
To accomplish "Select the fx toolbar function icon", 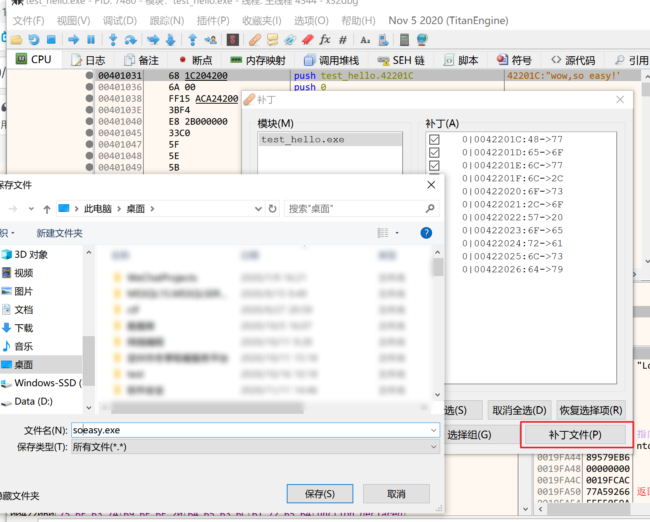I will coord(325,39).
